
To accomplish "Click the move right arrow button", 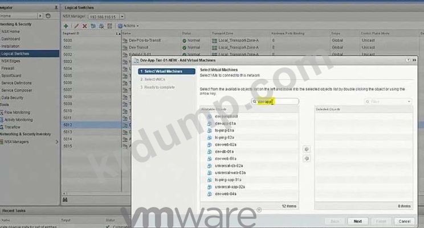I will 307,149.
